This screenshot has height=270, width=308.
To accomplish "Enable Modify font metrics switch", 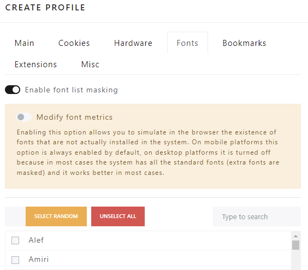I will (24, 117).
